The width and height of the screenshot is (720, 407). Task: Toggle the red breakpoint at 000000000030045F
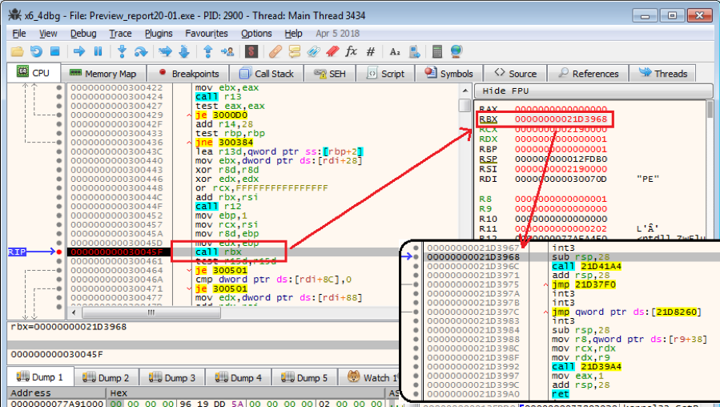[59, 252]
